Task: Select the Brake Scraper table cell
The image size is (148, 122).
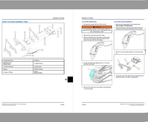Action: pos(49,69)
